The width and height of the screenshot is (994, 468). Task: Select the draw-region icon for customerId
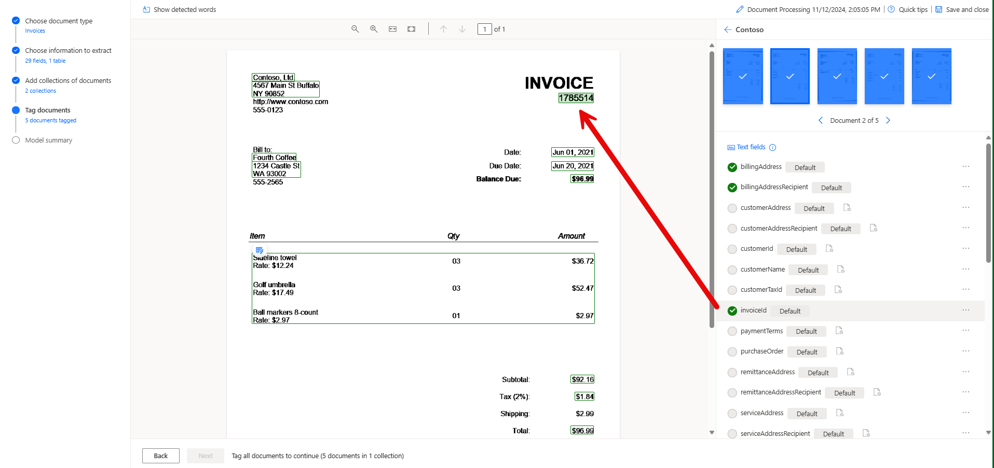click(828, 249)
